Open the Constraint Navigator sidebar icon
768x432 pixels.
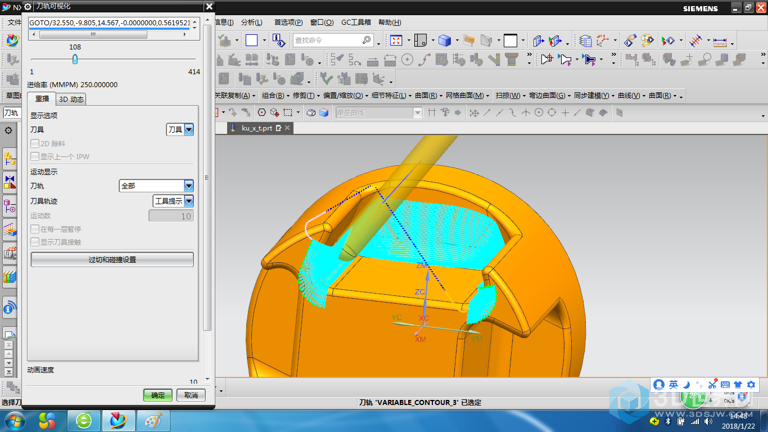(10, 183)
